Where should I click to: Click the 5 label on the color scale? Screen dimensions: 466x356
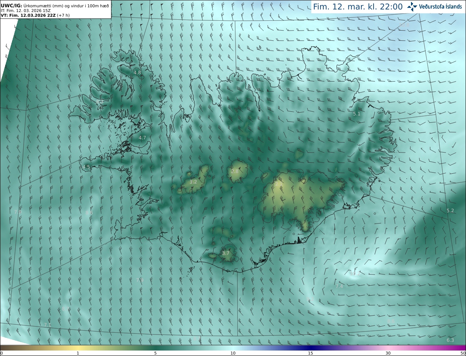(155, 353)
